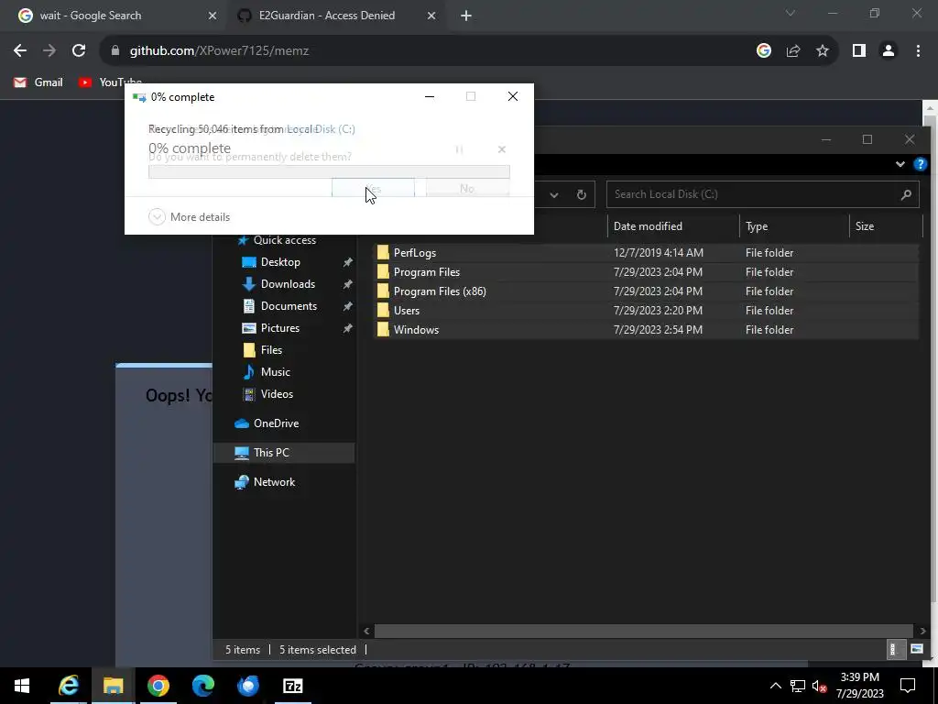This screenshot has width=938, height=704.
Task: Open YouTube bookmark
Action: click(110, 82)
